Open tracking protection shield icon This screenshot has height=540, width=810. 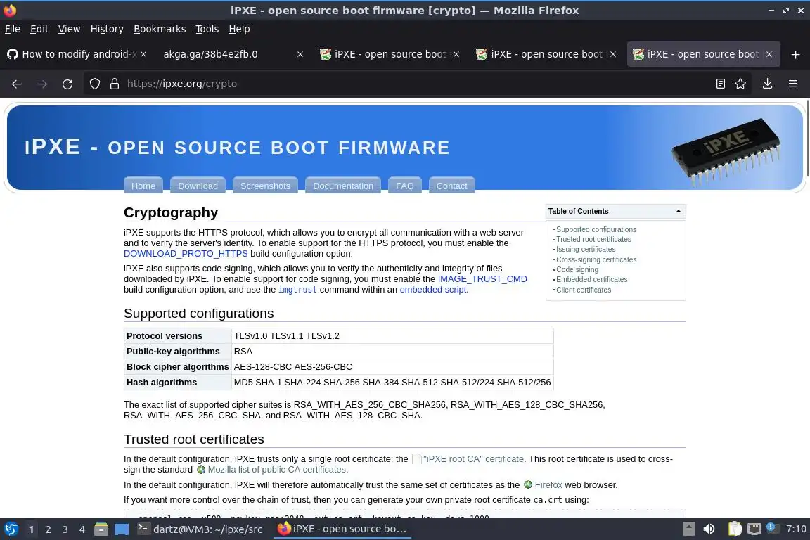[94, 84]
